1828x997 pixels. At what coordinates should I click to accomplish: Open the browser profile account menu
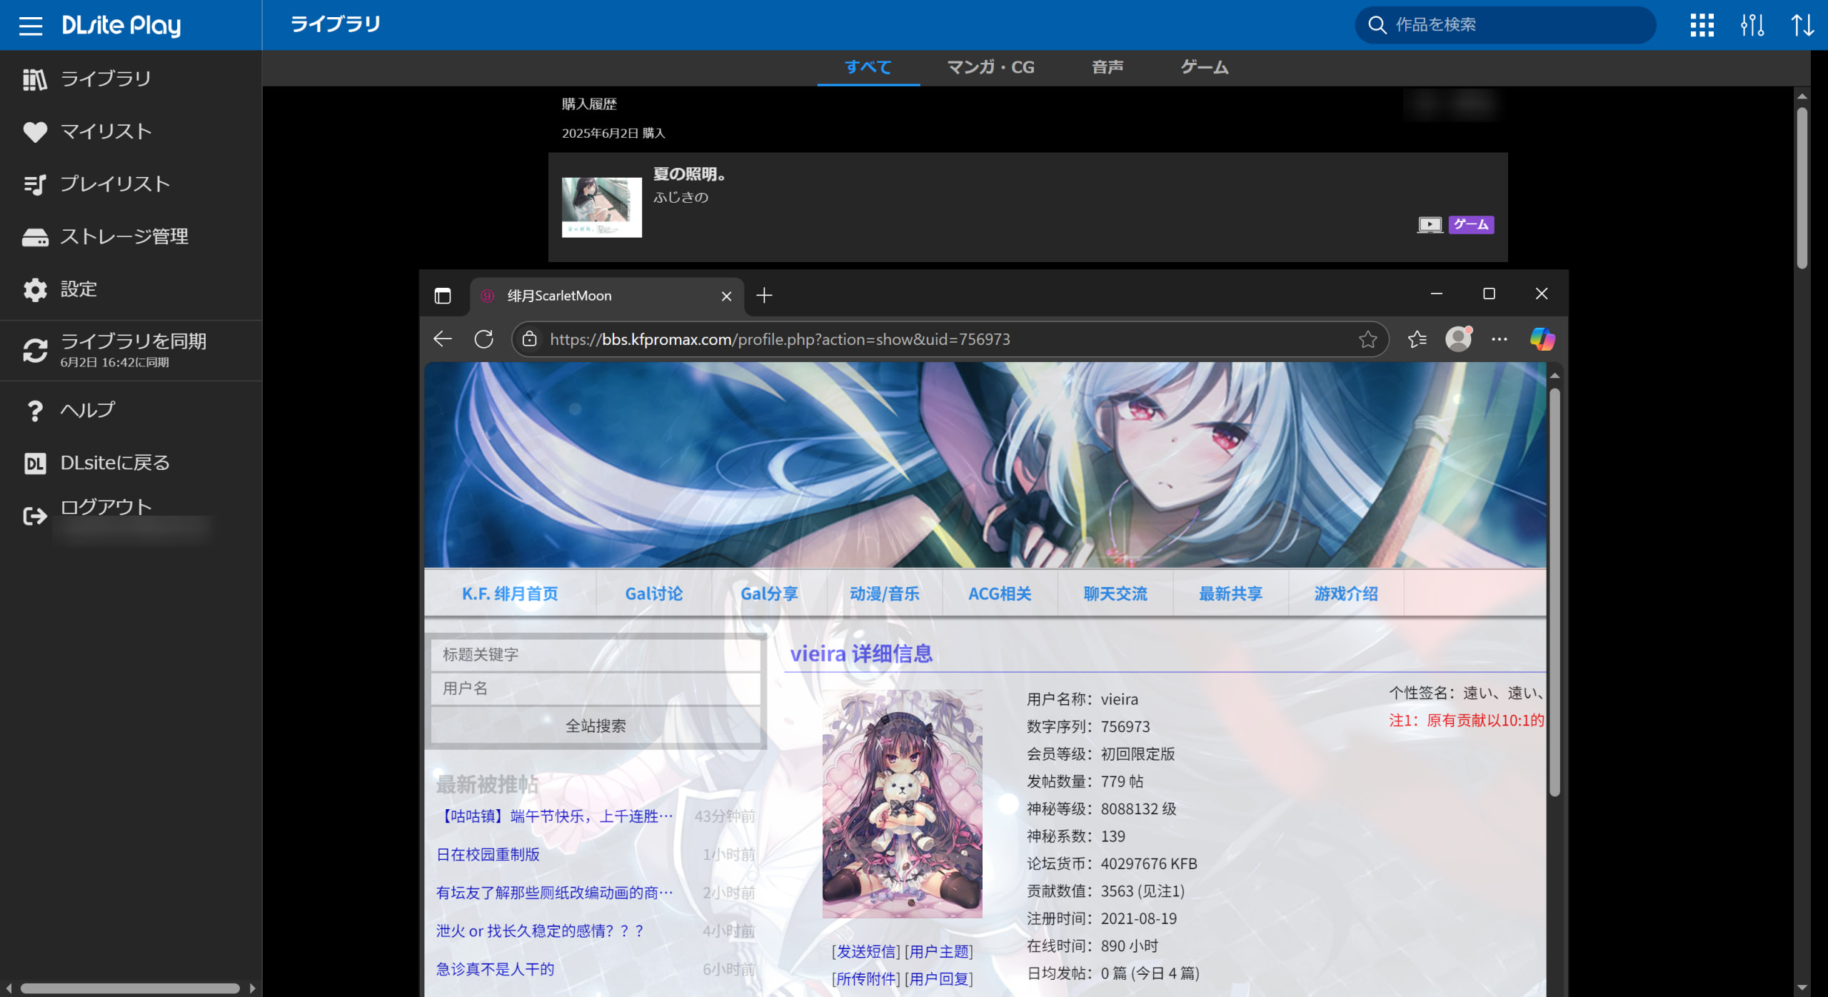point(1458,339)
